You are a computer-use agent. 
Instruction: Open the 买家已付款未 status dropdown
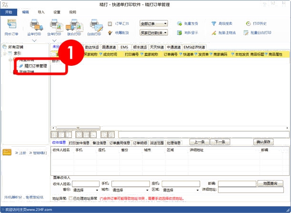click(154, 32)
